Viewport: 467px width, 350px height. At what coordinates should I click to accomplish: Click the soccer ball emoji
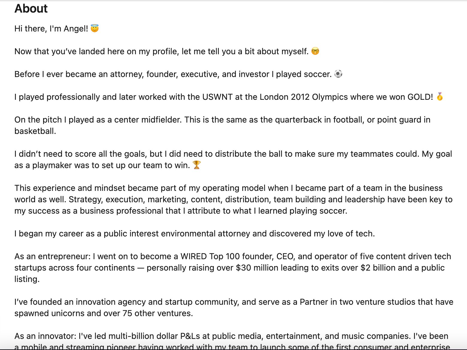pos(338,74)
